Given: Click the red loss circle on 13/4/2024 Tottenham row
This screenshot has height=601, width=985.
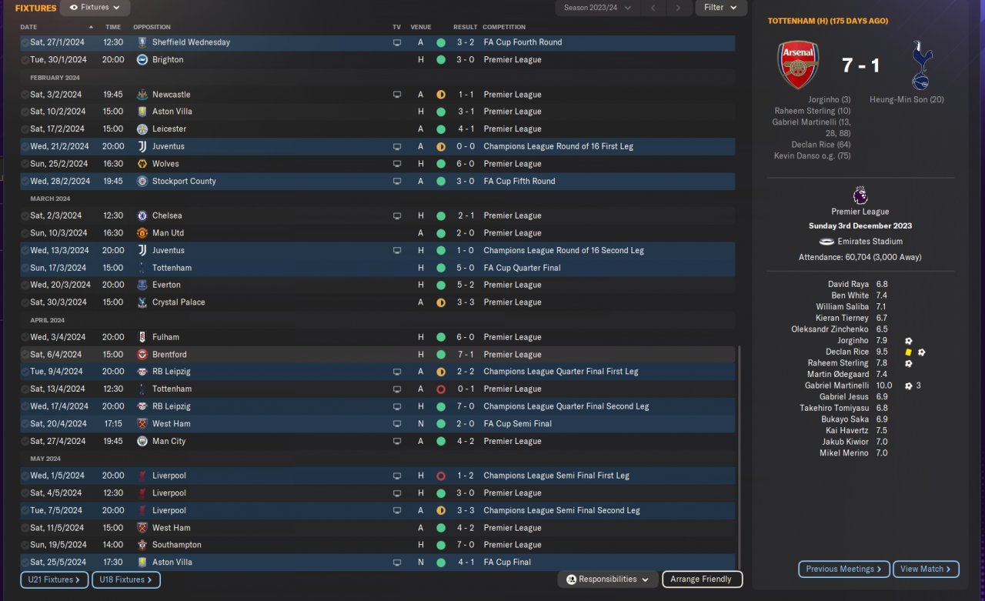Looking at the screenshot, I should (441, 389).
